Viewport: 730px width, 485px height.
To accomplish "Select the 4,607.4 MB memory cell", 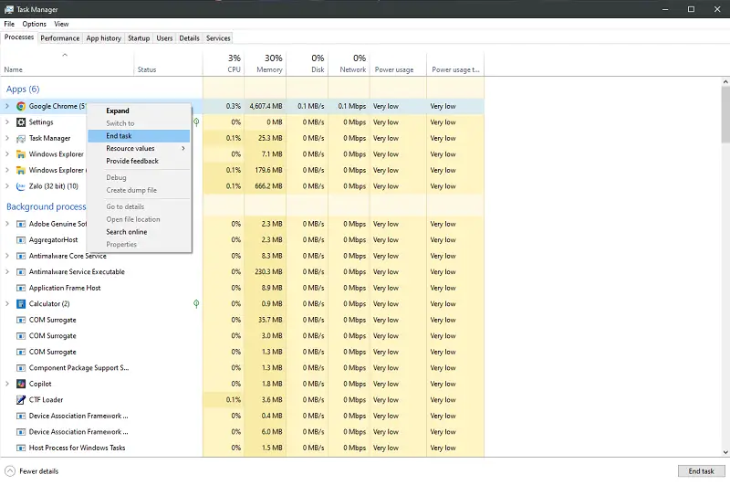I will [266, 106].
